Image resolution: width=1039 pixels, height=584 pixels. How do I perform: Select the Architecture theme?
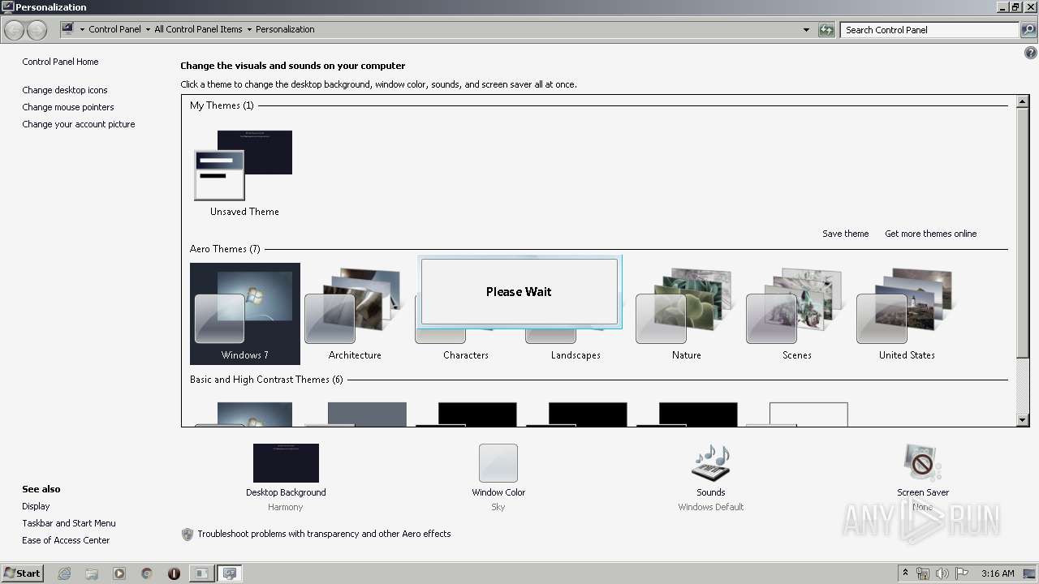(355, 314)
